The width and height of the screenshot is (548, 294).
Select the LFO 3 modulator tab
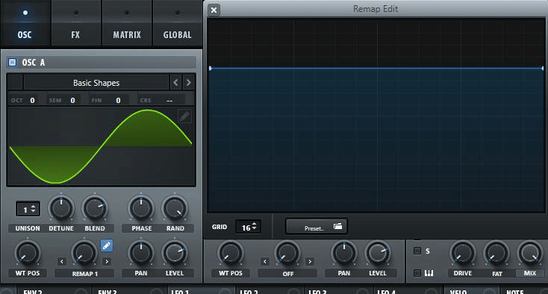coord(338,290)
